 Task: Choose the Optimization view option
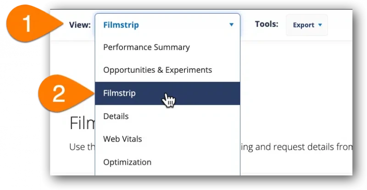[x=167, y=162]
